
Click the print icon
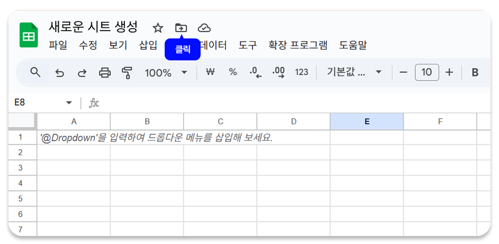pyautogui.click(x=105, y=73)
